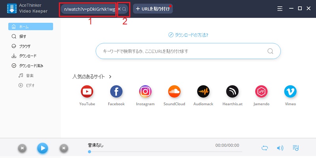
Task: Toggle the repeat loop icon
Action: pyautogui.click(x=265, y=149)
